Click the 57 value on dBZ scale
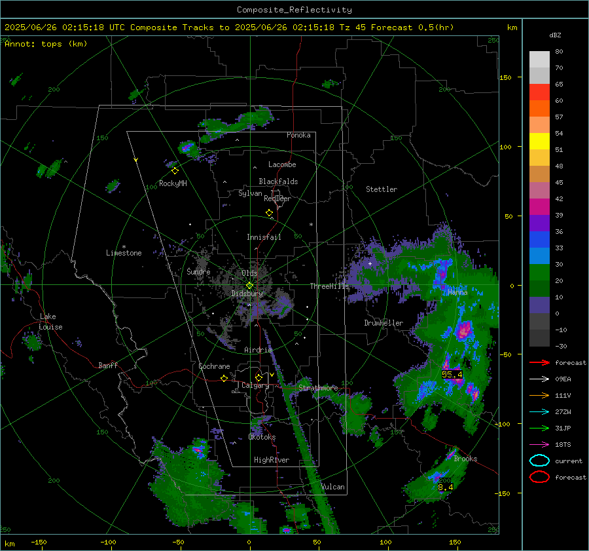This screenshot has width=589, height=551. 559,117
